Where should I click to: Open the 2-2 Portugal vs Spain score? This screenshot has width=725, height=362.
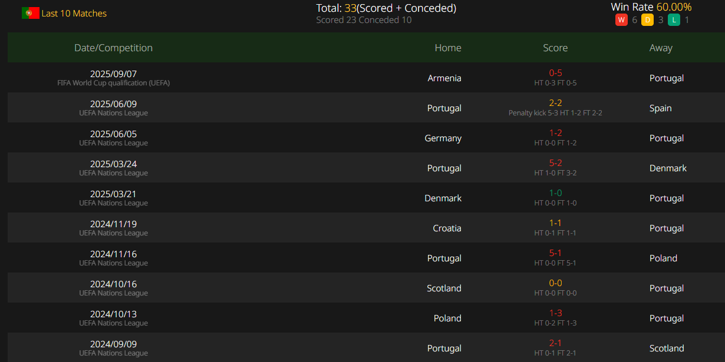pos(555,103)
